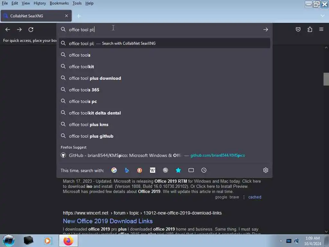Select Firefox in the taskbar
Viewport: 329px width, 247px height.
(68, 241)
